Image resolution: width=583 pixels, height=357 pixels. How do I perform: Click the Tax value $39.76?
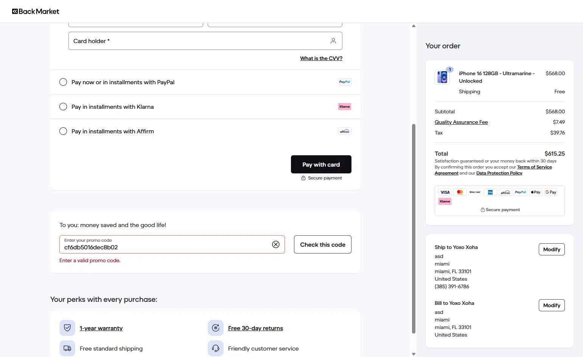[558, 133]
